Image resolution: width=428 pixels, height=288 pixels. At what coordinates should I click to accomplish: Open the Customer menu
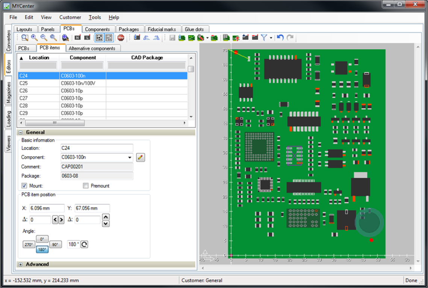coord(70,17)
